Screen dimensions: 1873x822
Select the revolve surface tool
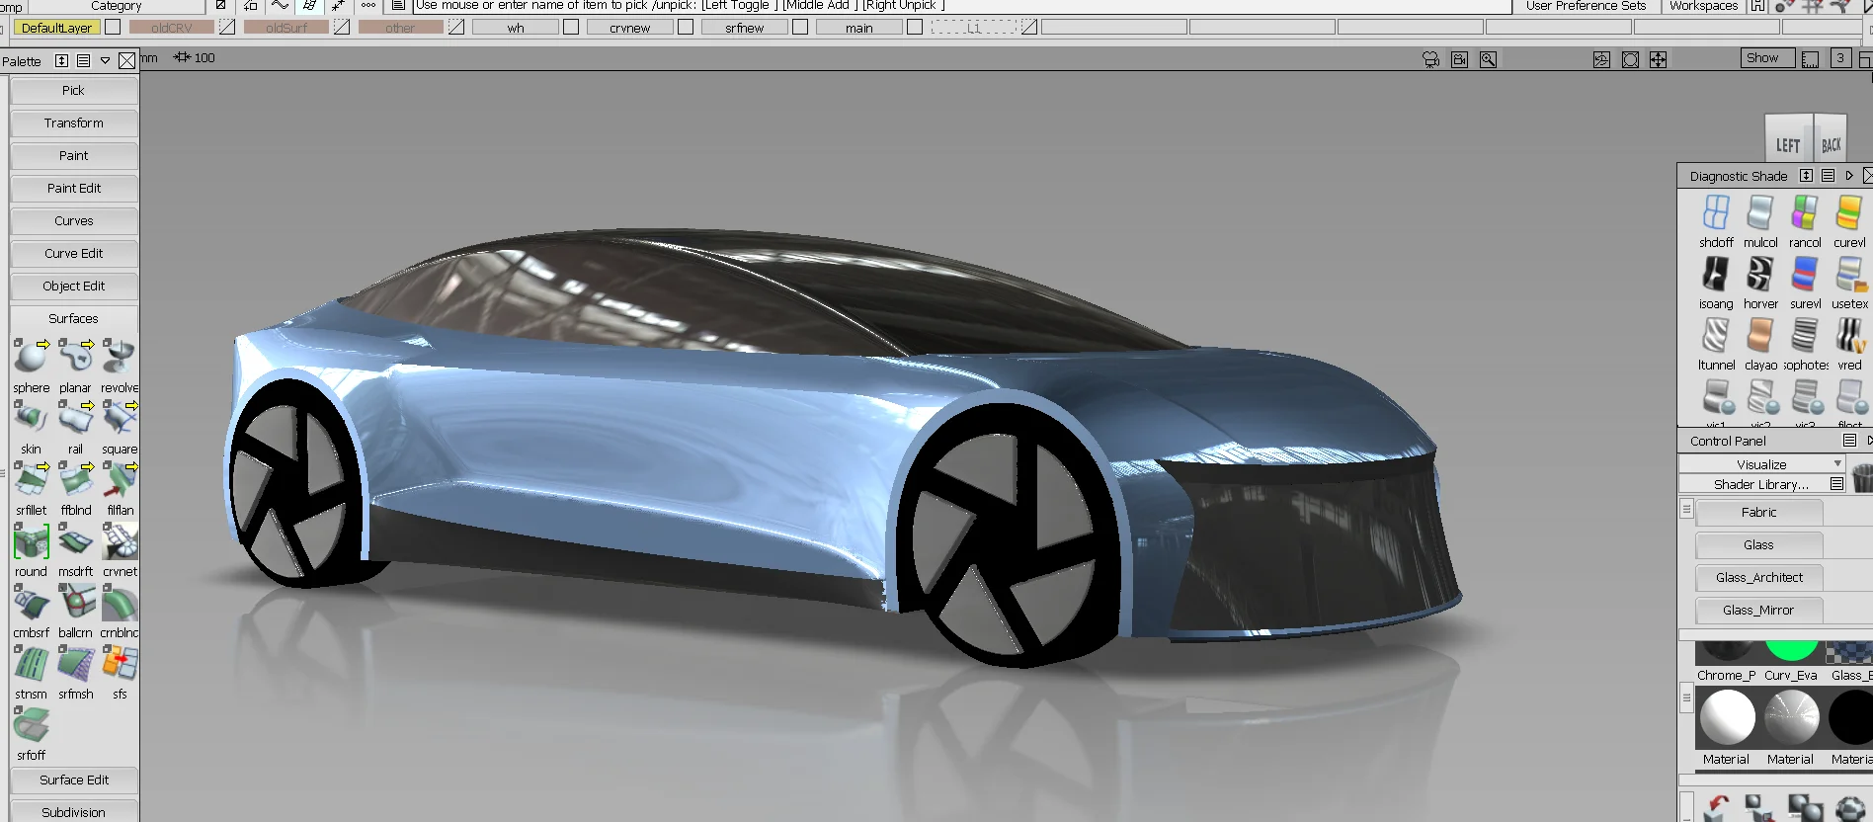pyautogui.click(x=119, y=358)
